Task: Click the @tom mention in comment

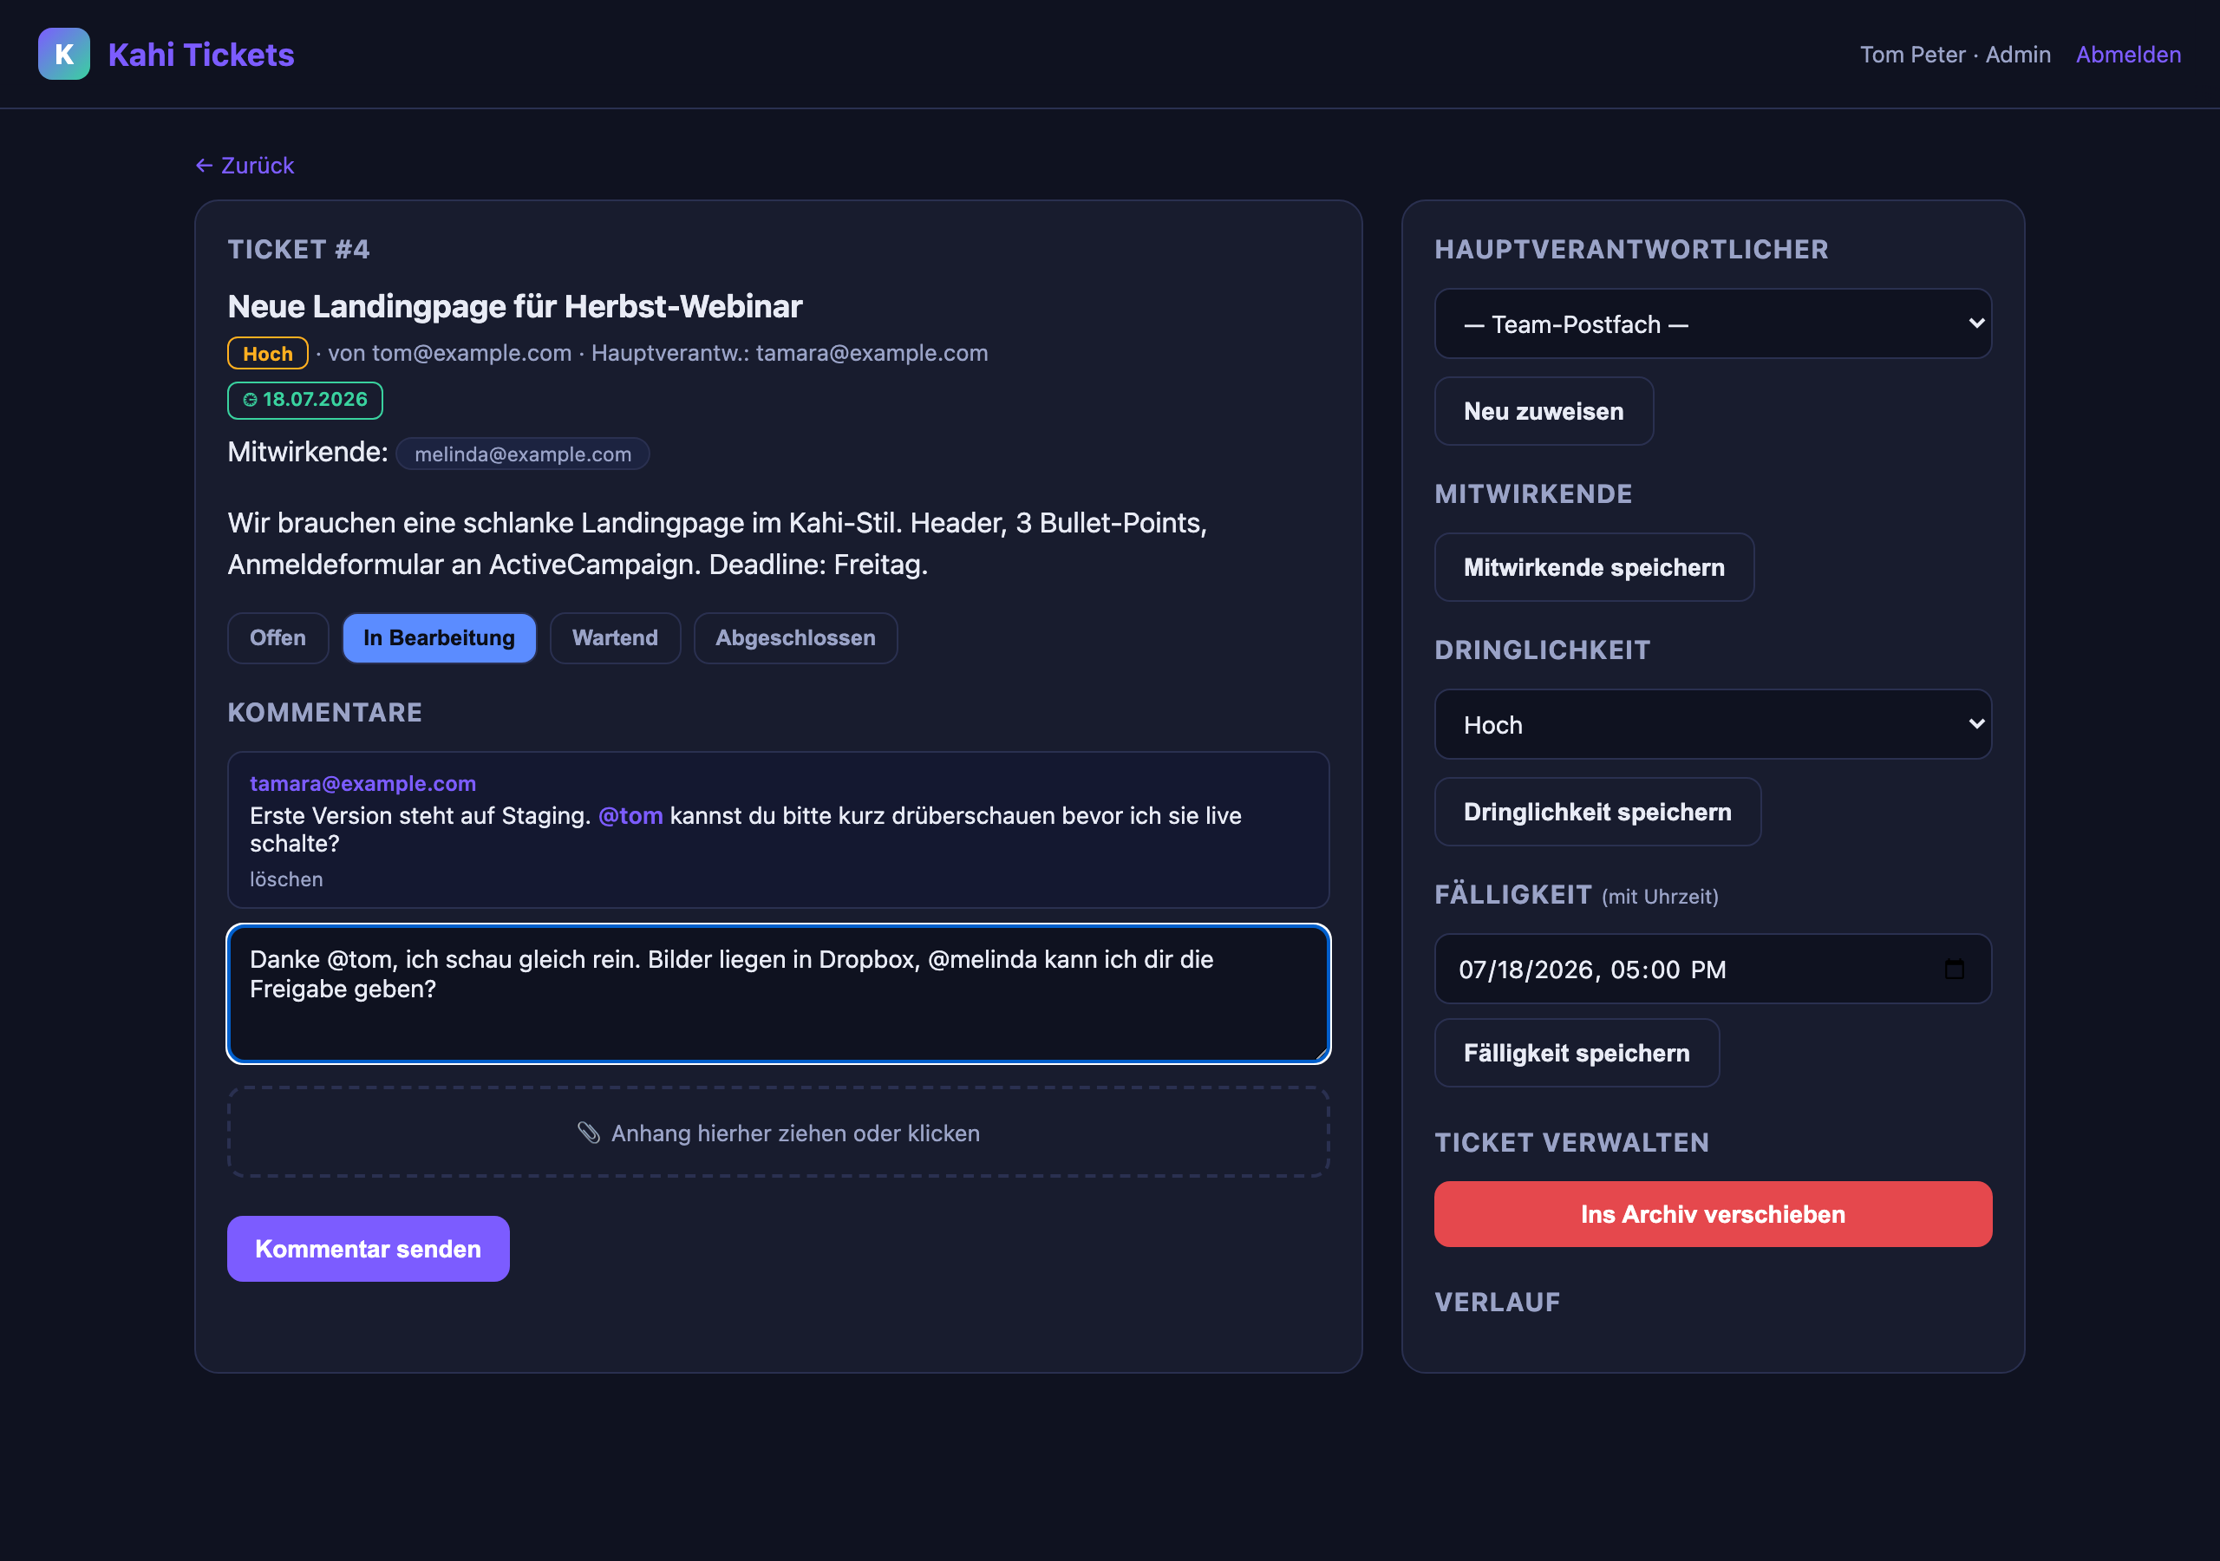Action: click(630, 815)
